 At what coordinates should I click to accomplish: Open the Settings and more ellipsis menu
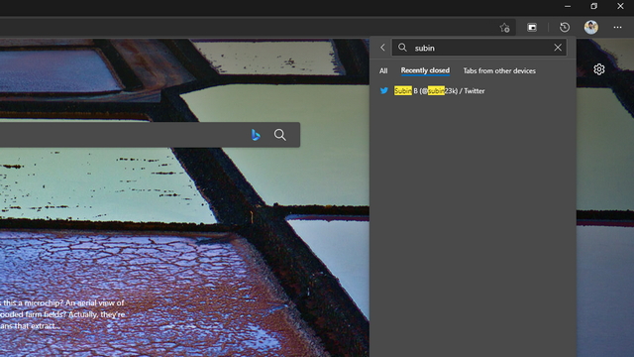[x=617, y=27]
